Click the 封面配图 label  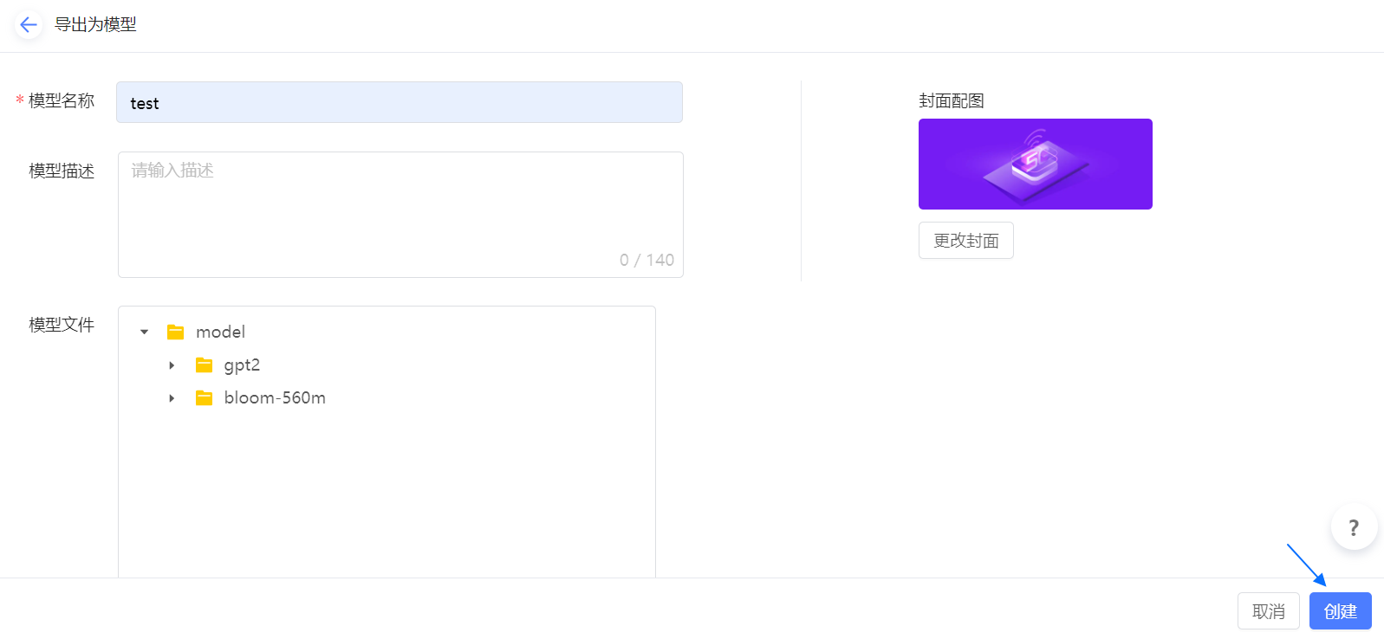coord(951,101)
